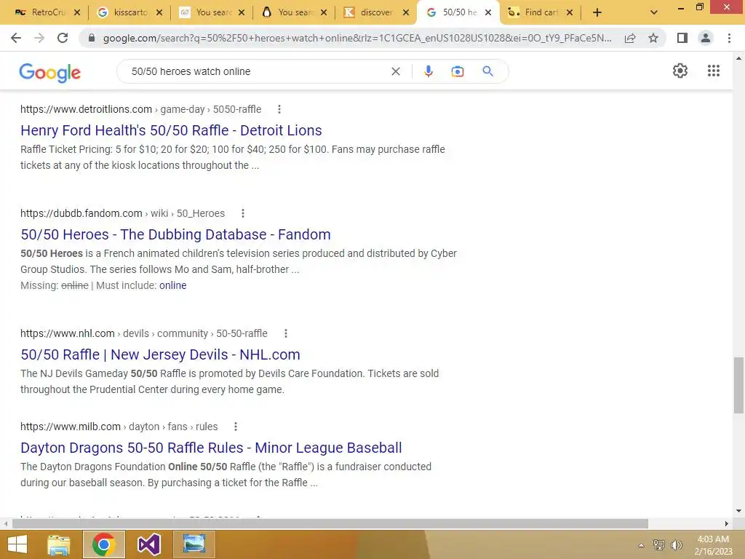
Task: Open the volume control in the tray
Action: click(x=676, y=545)
